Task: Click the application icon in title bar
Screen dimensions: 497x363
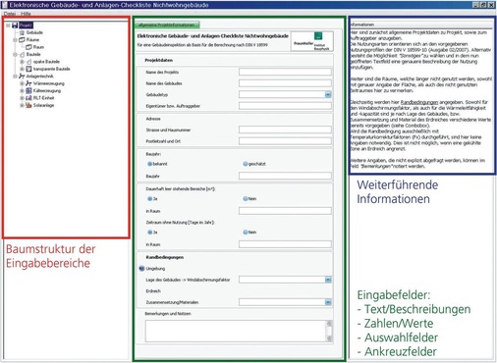Action: tap(5, 5)
